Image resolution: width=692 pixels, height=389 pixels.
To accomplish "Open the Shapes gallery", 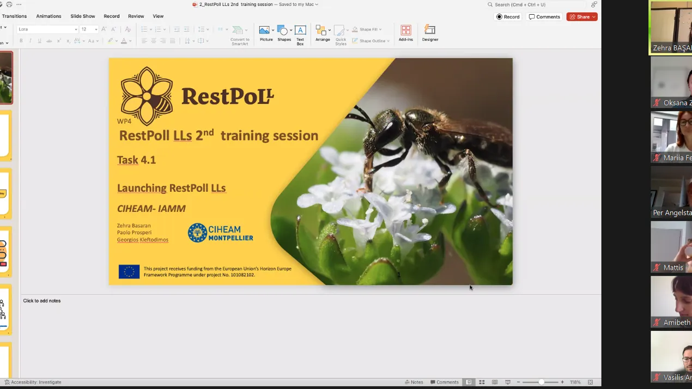I will (284, 34).
